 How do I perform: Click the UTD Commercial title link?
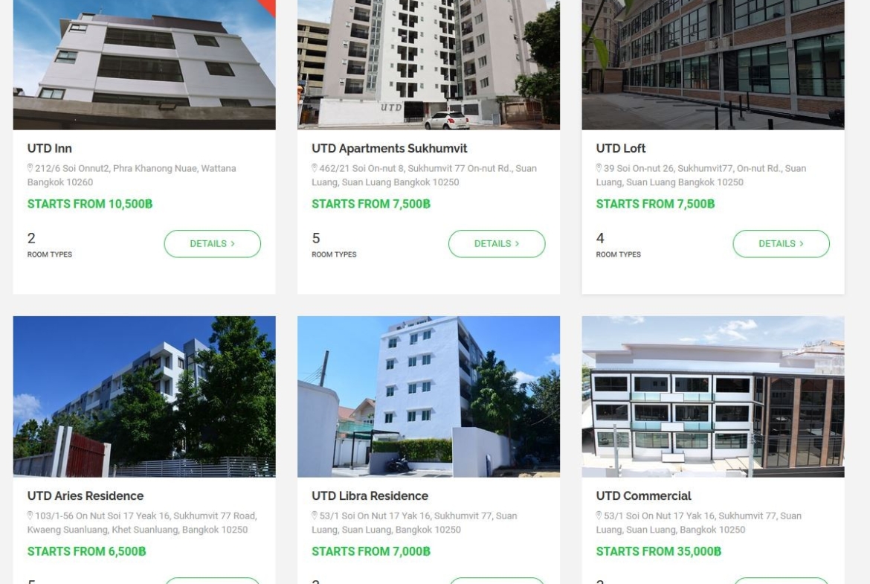click(644, 495)
